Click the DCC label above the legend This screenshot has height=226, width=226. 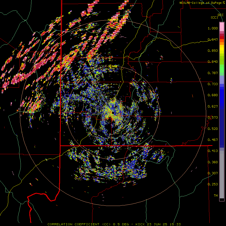[220, 15]
